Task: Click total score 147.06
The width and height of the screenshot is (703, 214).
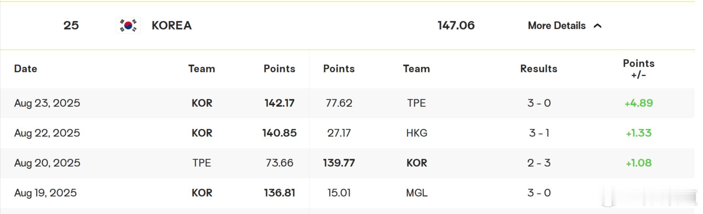Action: pyautogui.click(x=456, y=25)
